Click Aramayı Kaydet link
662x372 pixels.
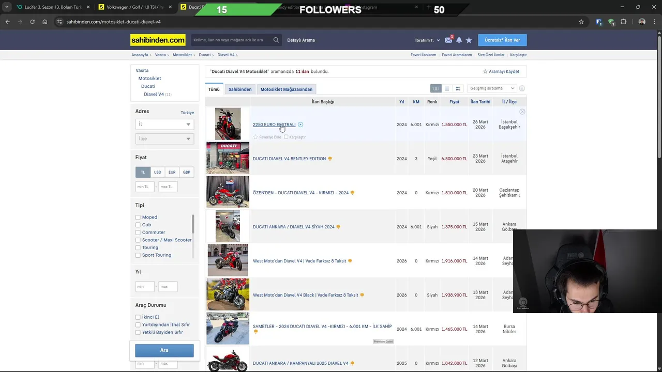504,71
